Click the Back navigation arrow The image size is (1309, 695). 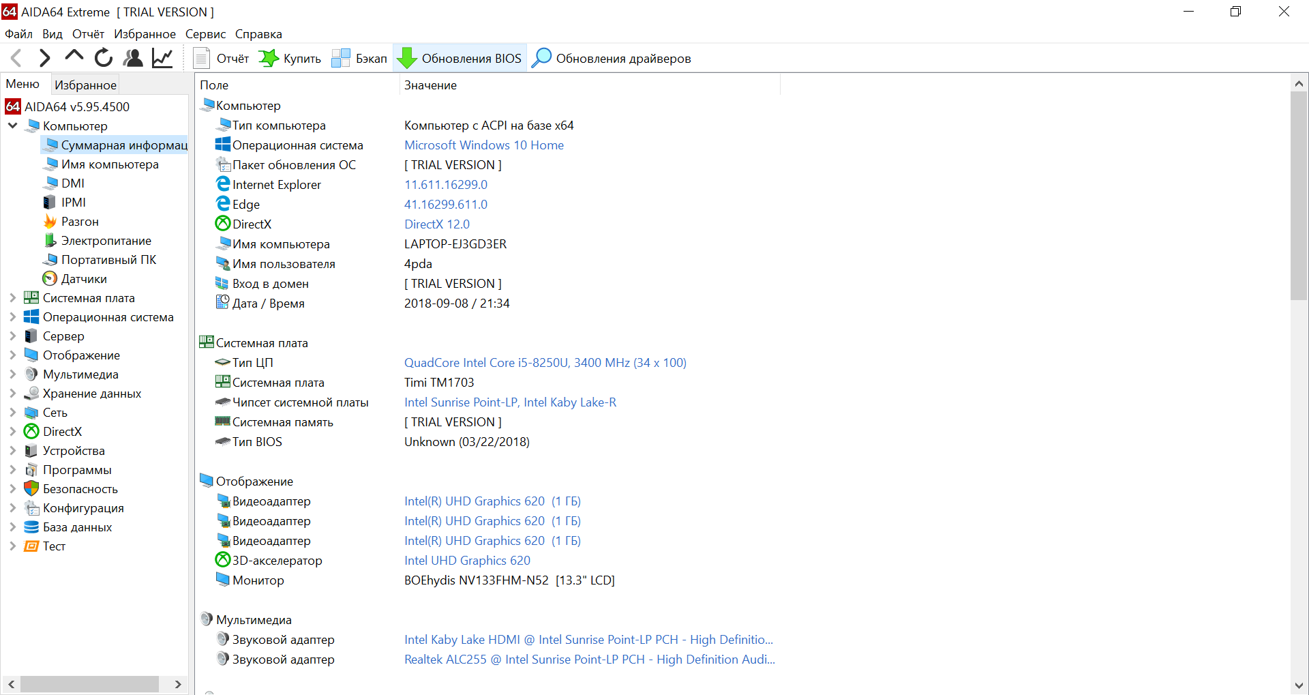(x=17, y=58)
